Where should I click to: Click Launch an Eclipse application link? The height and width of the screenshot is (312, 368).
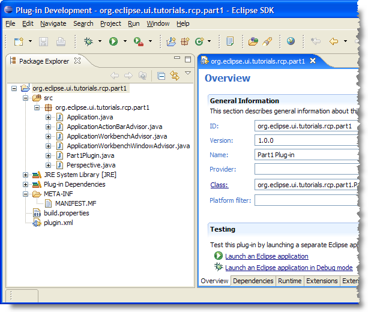266,256
